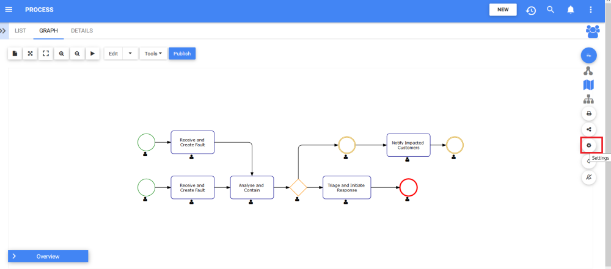Switch to the LIST tab

click(20, 30)
